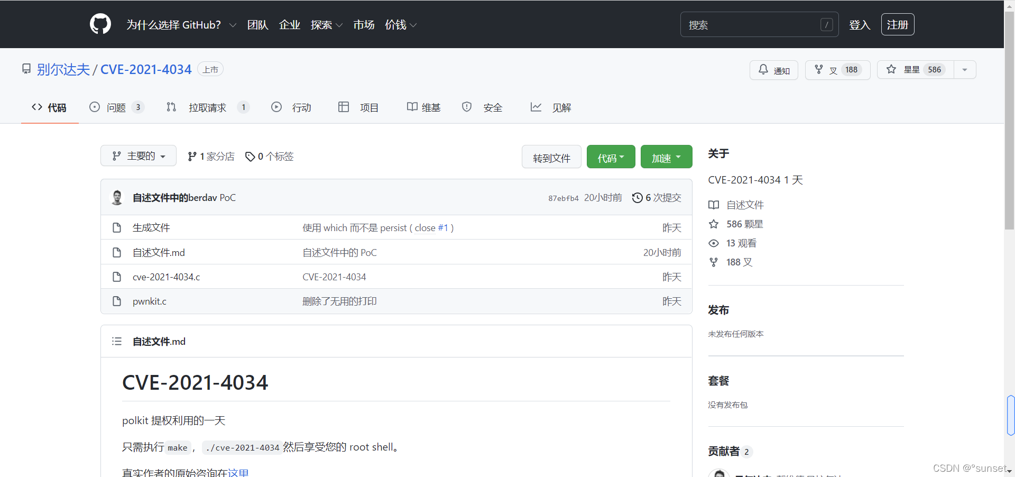Click the issue circle icon beside 问题
The height and width of the screenshot is (477, 1015).
[95, 107]
